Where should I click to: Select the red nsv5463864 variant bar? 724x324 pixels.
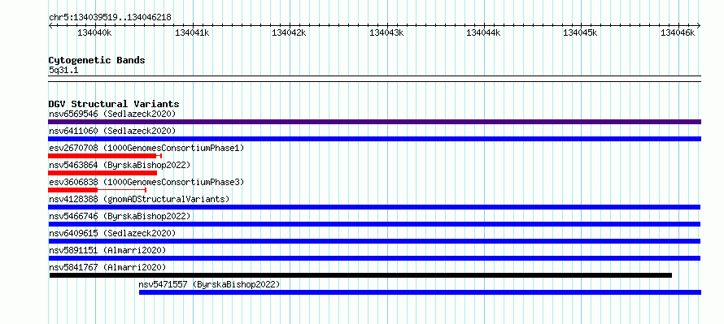(102, 173)
